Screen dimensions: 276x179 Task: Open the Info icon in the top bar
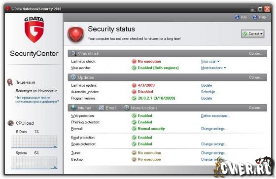click(x=237, y=17)
